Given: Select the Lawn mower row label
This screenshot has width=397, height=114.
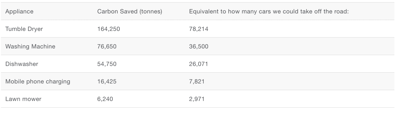Looking at the screenshot, I should (23, 99).
